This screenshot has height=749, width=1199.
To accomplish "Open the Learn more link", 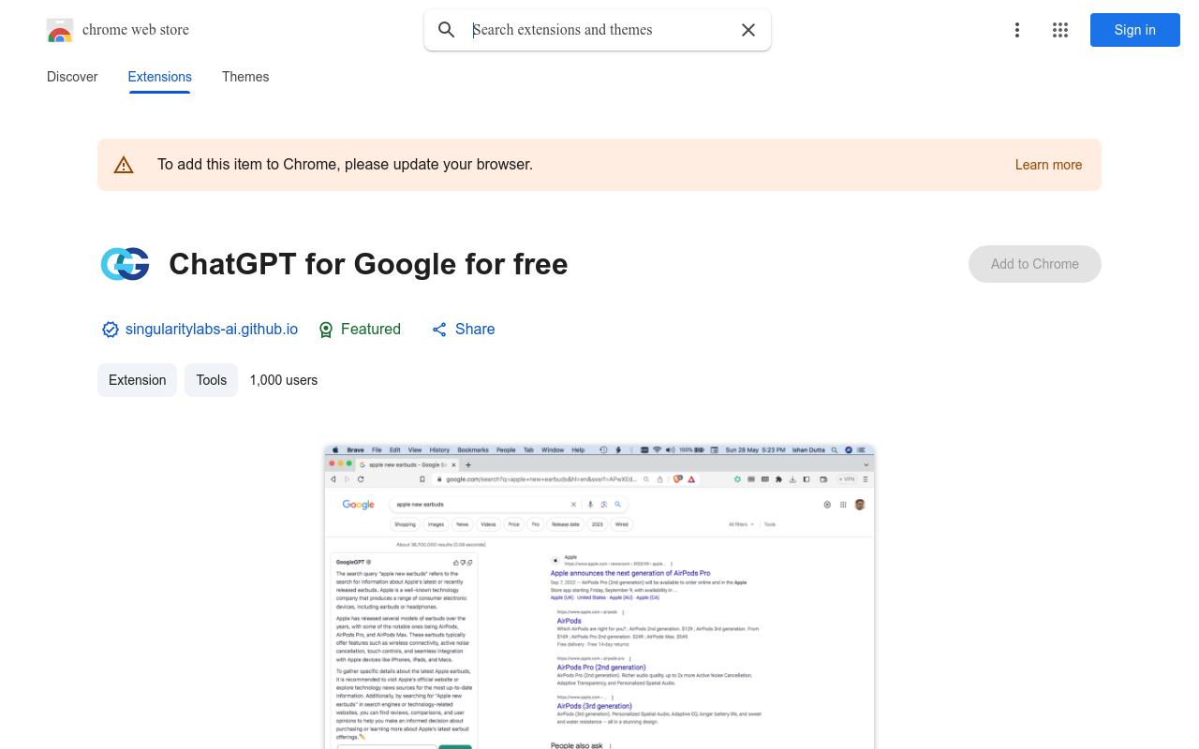I will pyautogui.click(x=1048, y=165).
